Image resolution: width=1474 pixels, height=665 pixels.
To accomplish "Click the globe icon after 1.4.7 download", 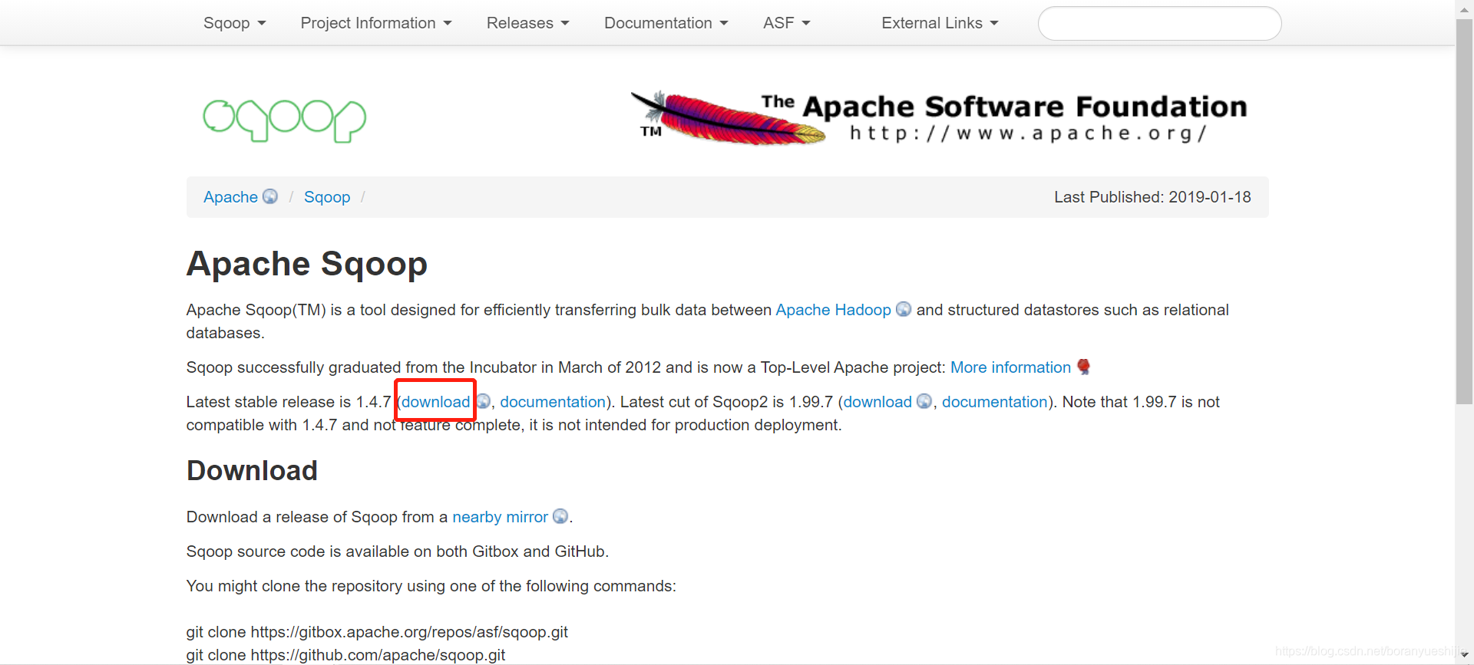I will click(x=483, y=401).
